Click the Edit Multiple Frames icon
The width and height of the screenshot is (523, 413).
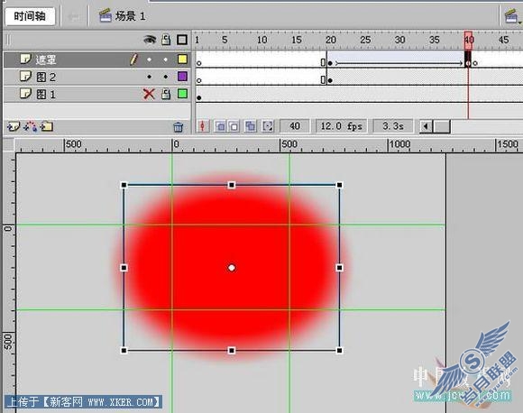[x=250, y=126]
